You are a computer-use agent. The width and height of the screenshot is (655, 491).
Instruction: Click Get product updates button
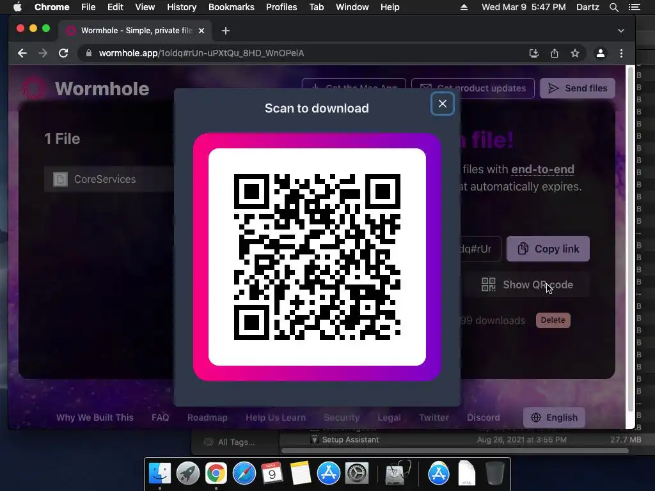(473, 88)
